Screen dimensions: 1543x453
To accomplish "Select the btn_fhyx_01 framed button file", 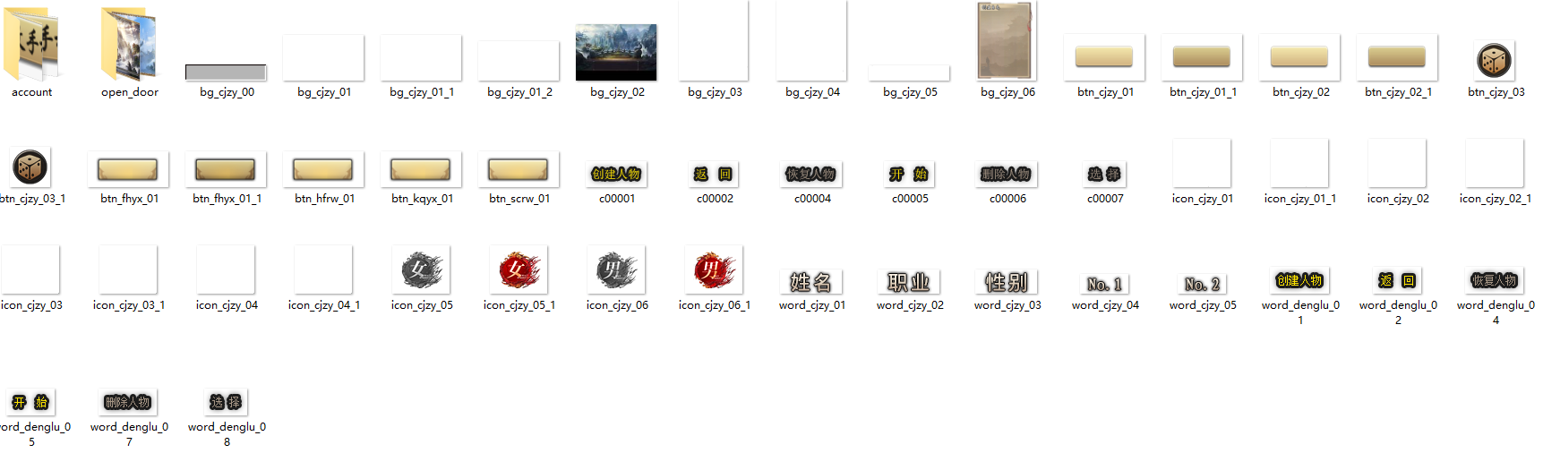I will coord(128,169).
